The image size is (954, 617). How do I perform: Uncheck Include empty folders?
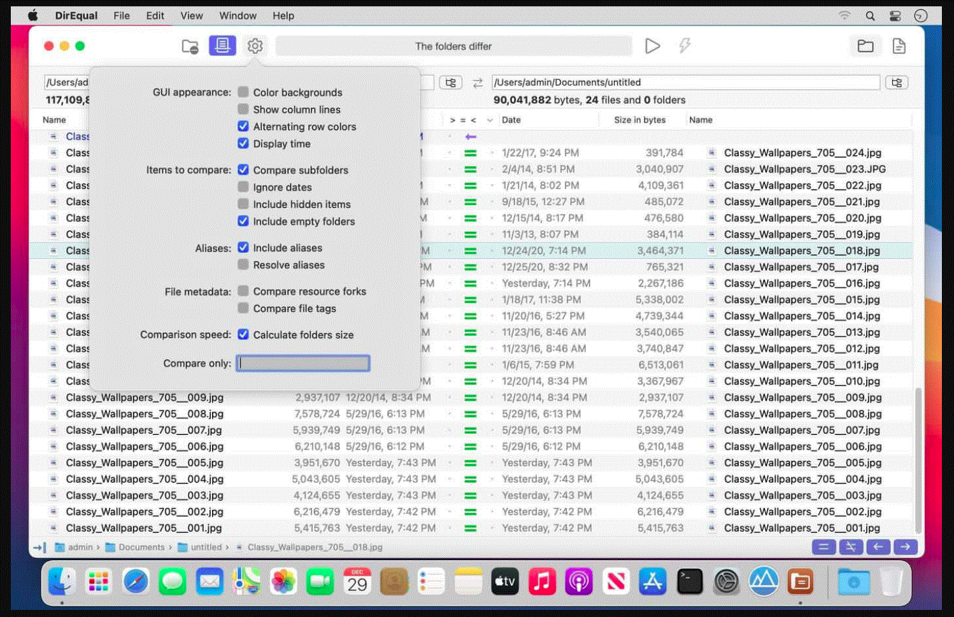pos(243,222)
